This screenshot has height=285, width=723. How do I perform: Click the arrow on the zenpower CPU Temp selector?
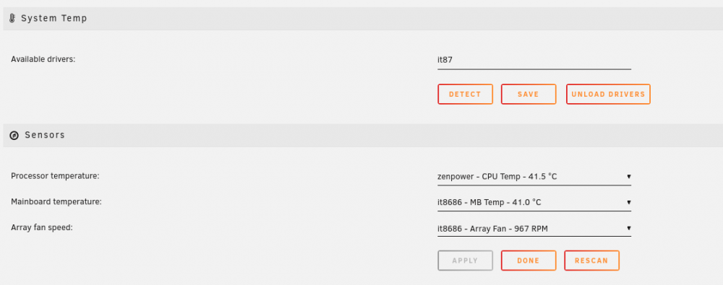coord(628,176)
